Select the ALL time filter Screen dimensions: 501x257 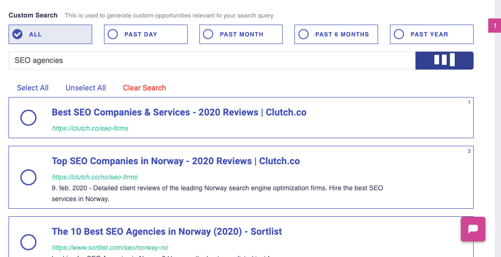pos(50,34)
